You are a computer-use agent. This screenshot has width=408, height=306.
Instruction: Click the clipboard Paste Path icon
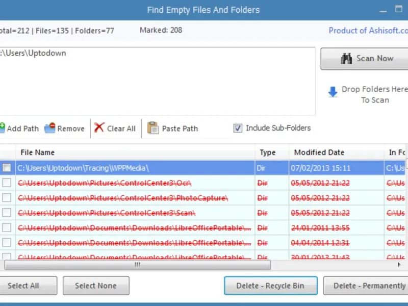point(152,128)
